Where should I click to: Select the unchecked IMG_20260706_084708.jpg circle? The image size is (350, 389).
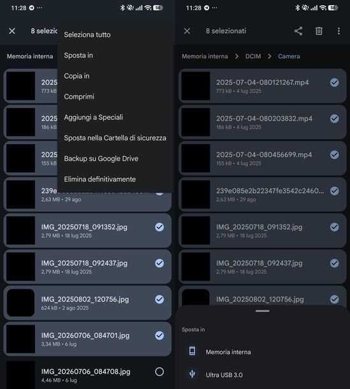(x=159, y=372)
